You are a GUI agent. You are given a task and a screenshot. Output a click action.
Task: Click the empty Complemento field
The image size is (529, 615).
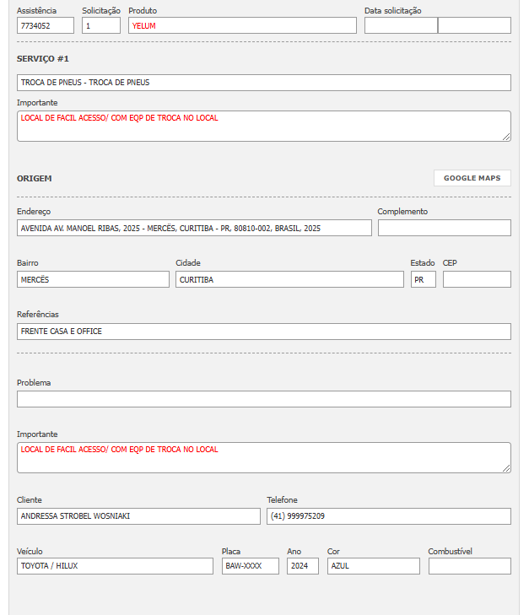point(444,228)
